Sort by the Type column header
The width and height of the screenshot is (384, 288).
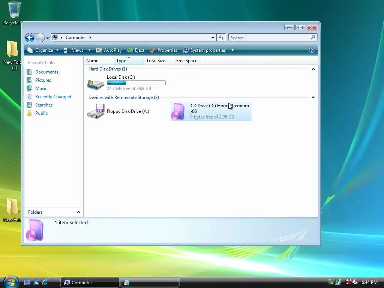129,61
